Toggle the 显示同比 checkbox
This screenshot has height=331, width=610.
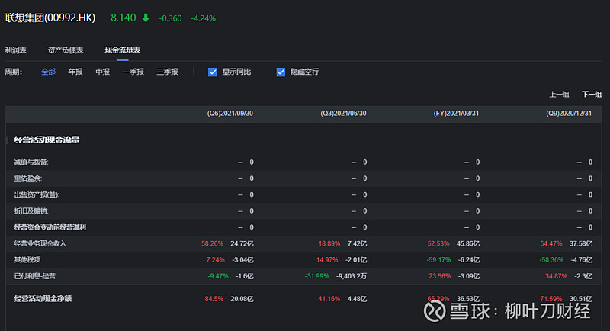coord(213,72)
